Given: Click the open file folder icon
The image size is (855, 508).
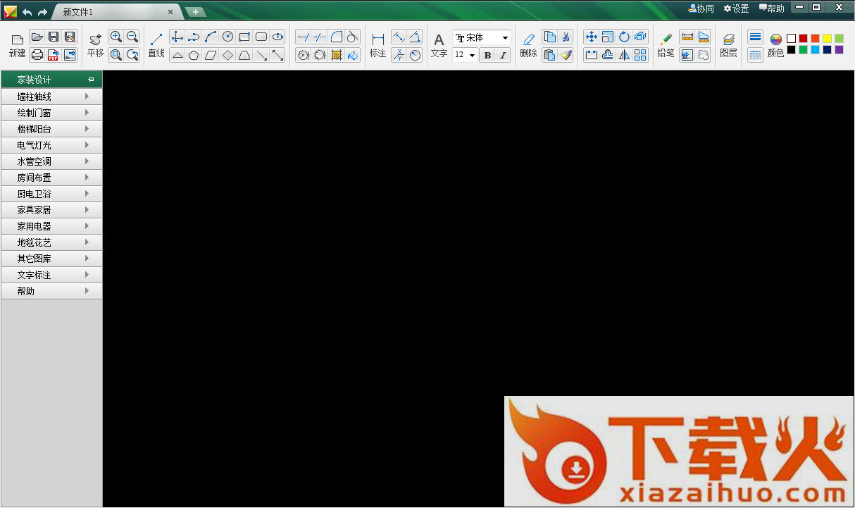Looking at the screenshot, I should tap(37, 37).
